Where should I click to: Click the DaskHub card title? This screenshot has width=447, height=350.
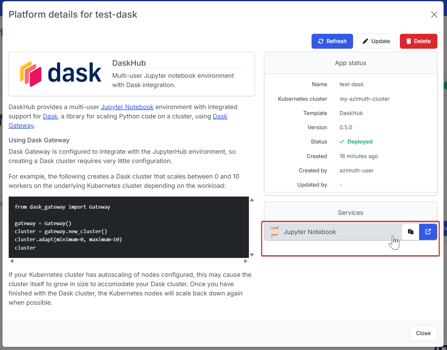(x=129, y=63)
